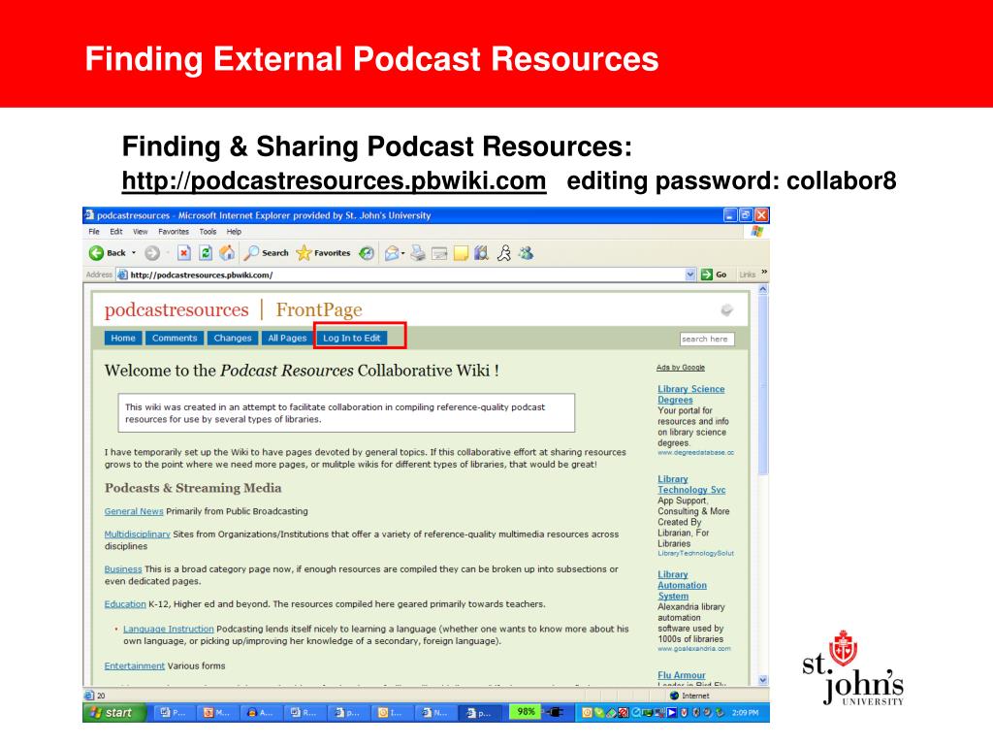Open Library Technology Svc ad link
Screen dimensions: 993x745
(x=691, y=485)
